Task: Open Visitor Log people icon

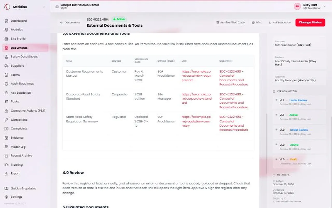Action: point(6,147)
